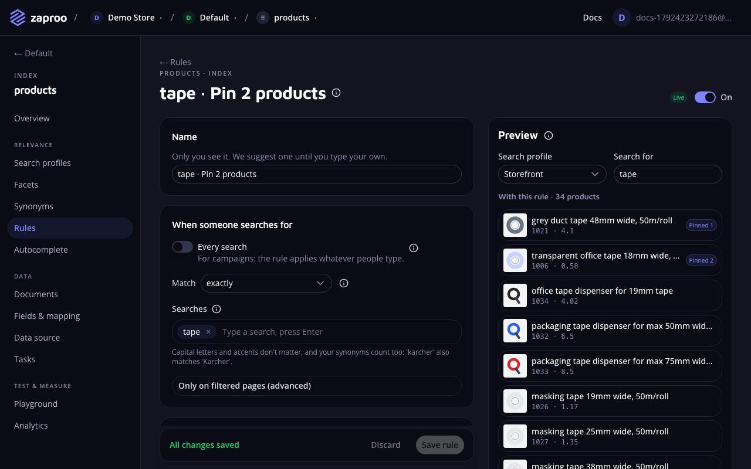Click thumbnail of masking tape 25mm
This screenshot has width=751, height=469.
click(515, 436)
